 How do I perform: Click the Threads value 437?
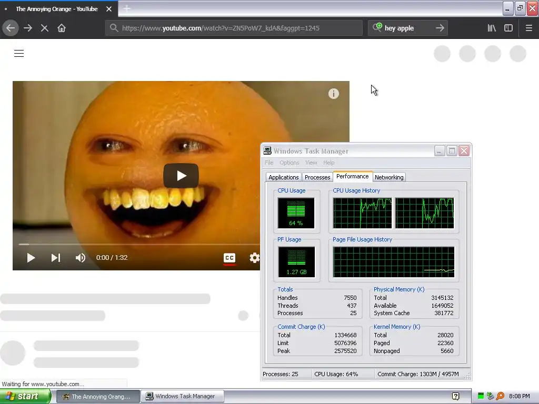click(352, 306)
